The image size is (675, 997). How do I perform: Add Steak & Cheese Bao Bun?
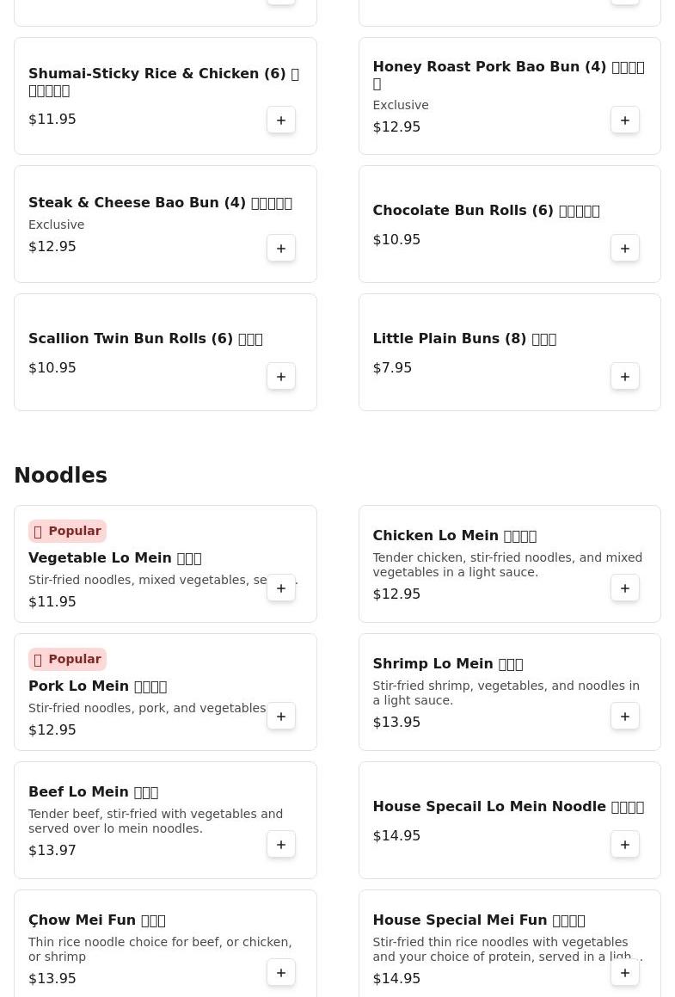point(281,249)
